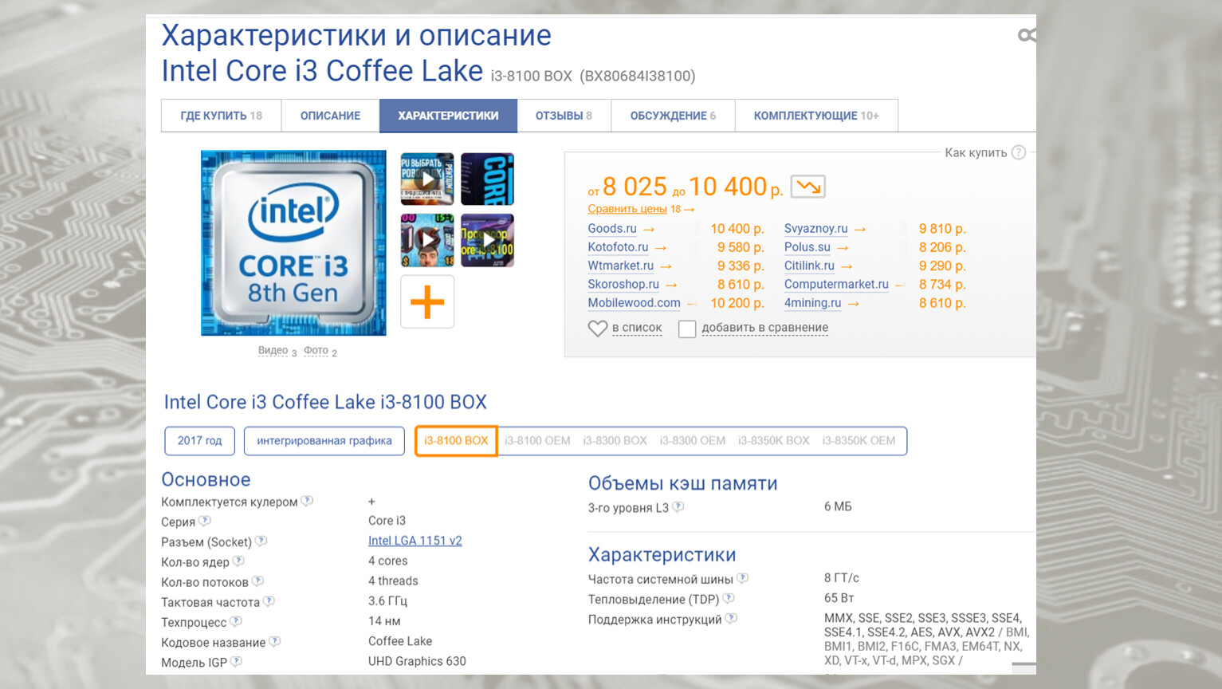
Task: Click the orange plus add-photo button
Action: click(427, 302)
